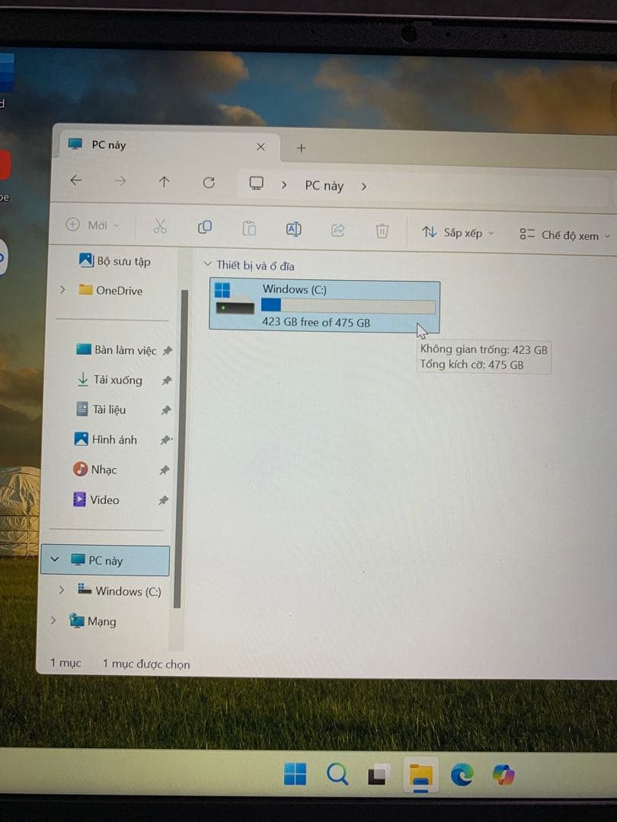Click the Refresh icon in the navigation bar
617x822 pixels.
pos(209,181)
